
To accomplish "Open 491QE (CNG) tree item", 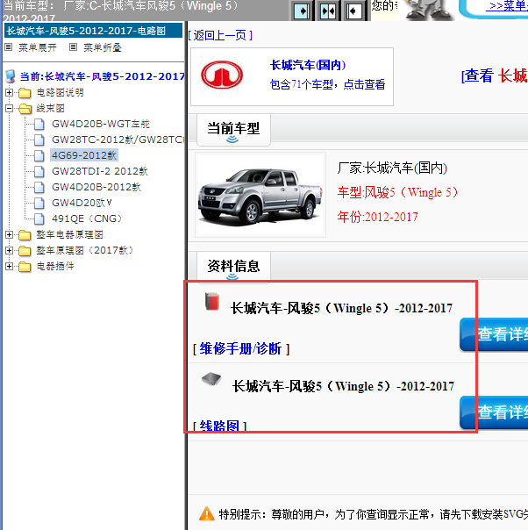I will (87, 218).
